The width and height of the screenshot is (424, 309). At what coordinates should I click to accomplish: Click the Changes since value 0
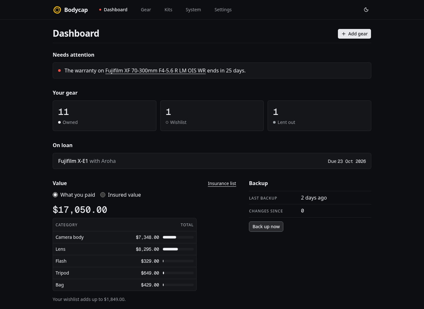(303, 211)
